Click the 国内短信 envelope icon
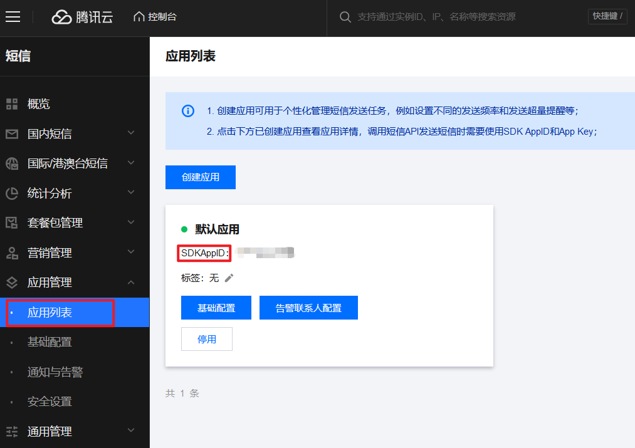This screenshot has width=635, height=448. tap(12, 133)
